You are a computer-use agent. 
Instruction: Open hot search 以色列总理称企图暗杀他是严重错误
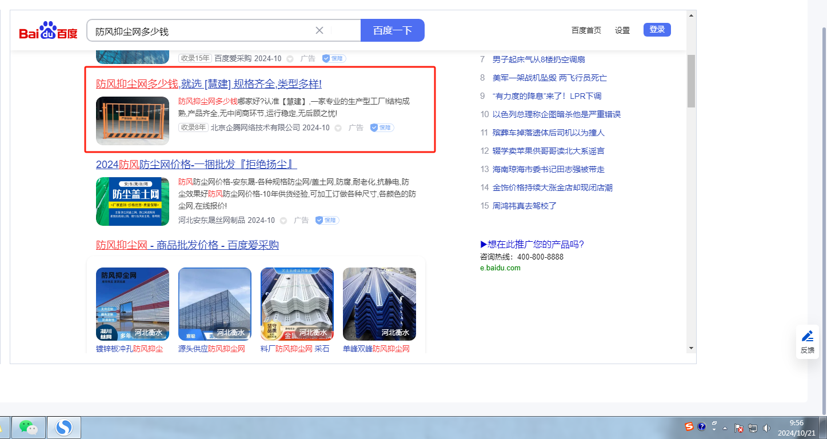[557, 114]
